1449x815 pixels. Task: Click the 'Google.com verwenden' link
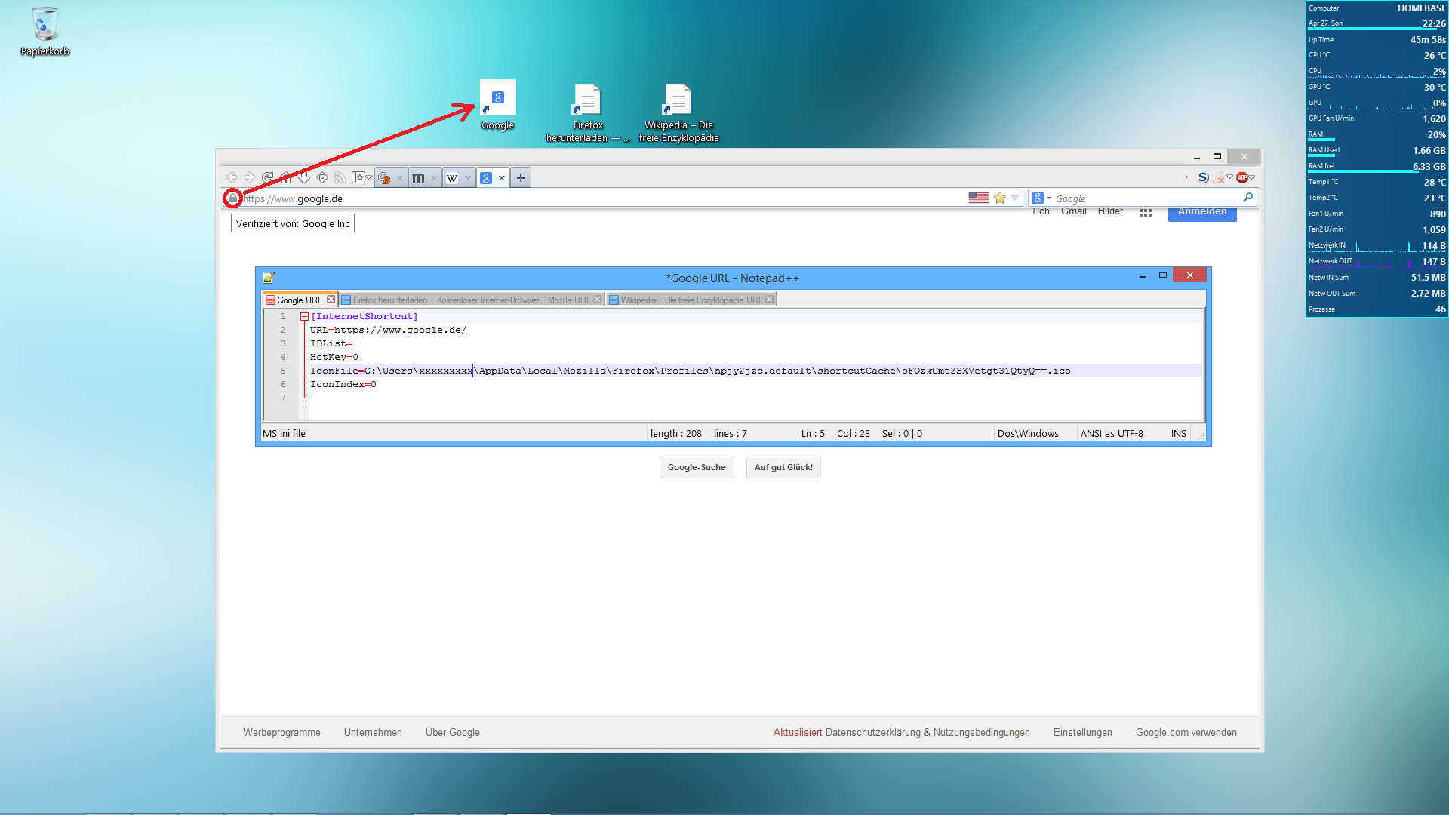click(x=1186, y=732)
